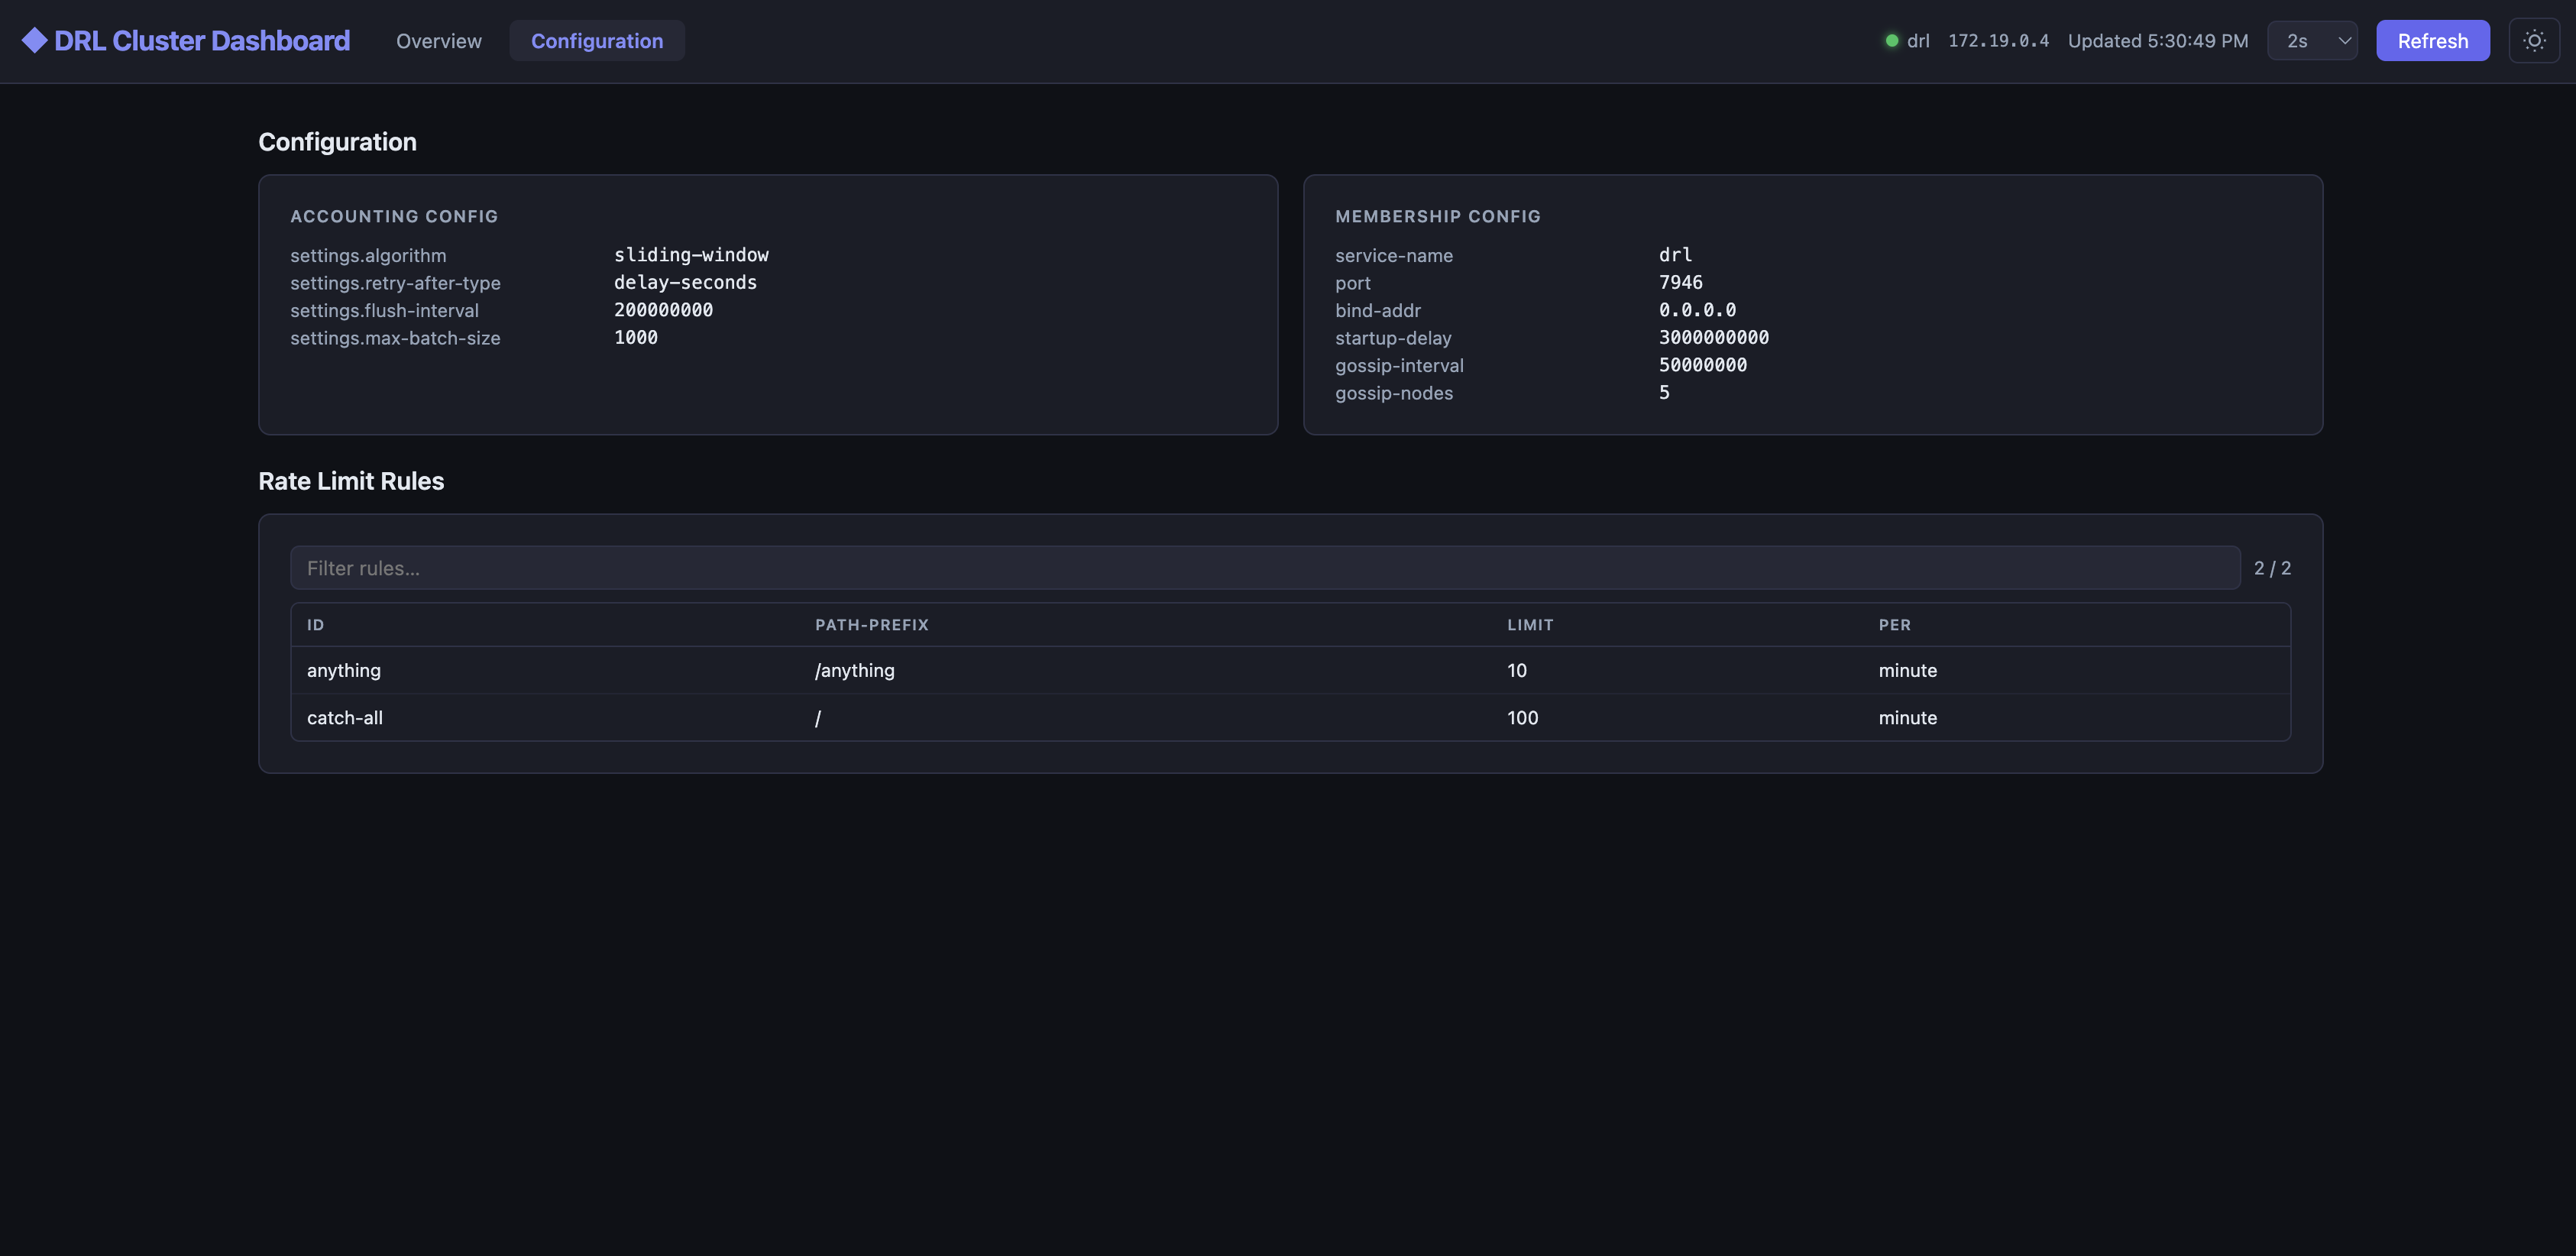
Task: Click the limit value 100
Action: 1522,718
